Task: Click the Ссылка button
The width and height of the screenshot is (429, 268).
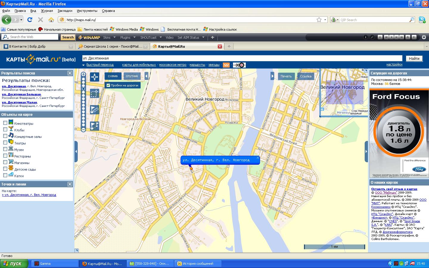Action: pyautogui.click(x=306, y=76)
